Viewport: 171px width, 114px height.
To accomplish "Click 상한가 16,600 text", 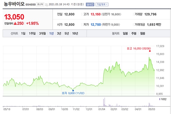I will [x=111, y=14].
